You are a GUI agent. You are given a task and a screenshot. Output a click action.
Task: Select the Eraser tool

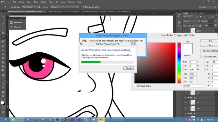click(x=3, y=58)
